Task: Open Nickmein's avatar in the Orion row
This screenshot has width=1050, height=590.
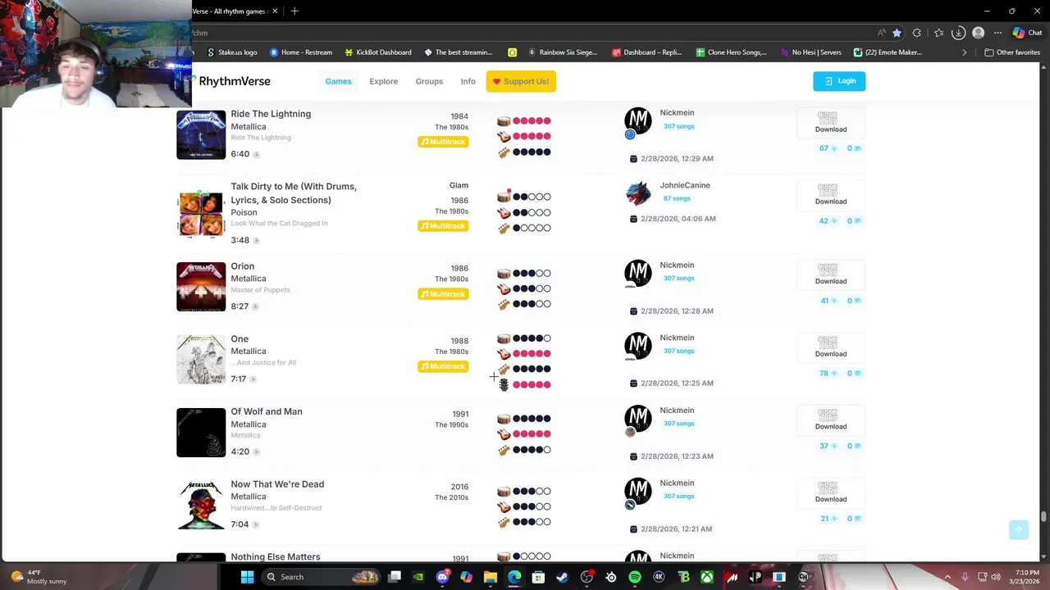Action: 638,273
